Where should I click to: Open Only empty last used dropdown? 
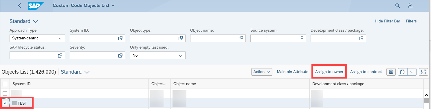(x=158, y=55)
